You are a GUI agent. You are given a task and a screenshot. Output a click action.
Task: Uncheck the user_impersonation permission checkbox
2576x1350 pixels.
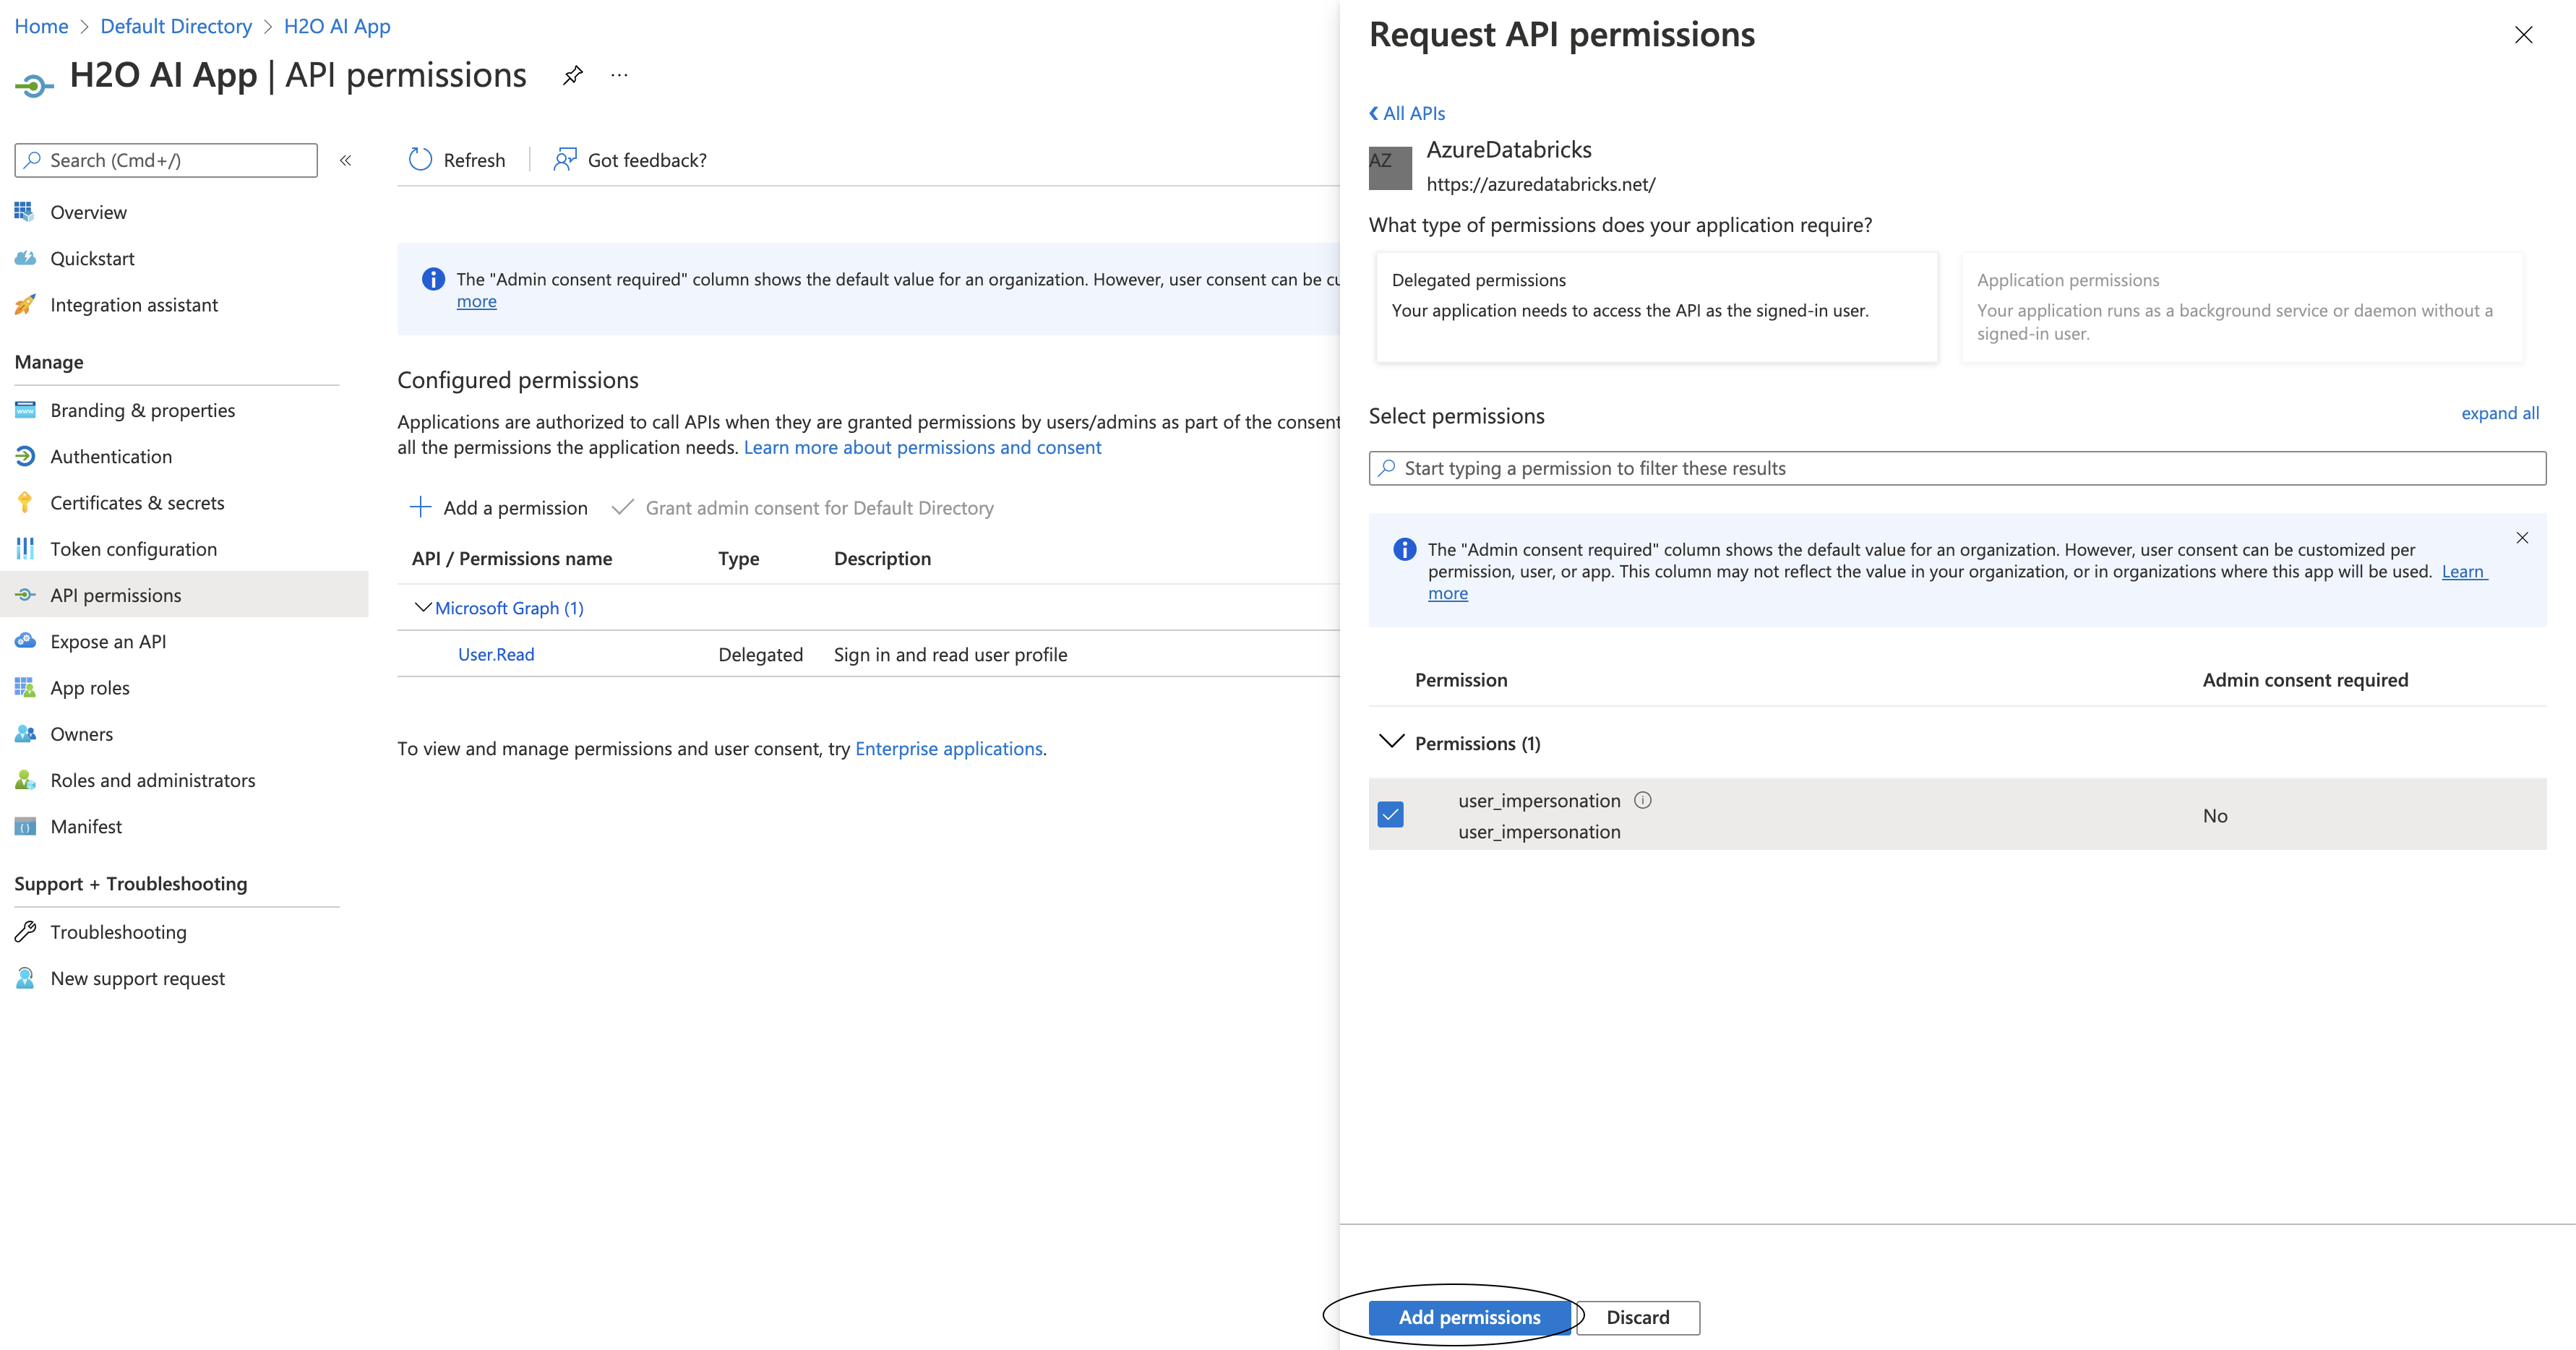1390,815
